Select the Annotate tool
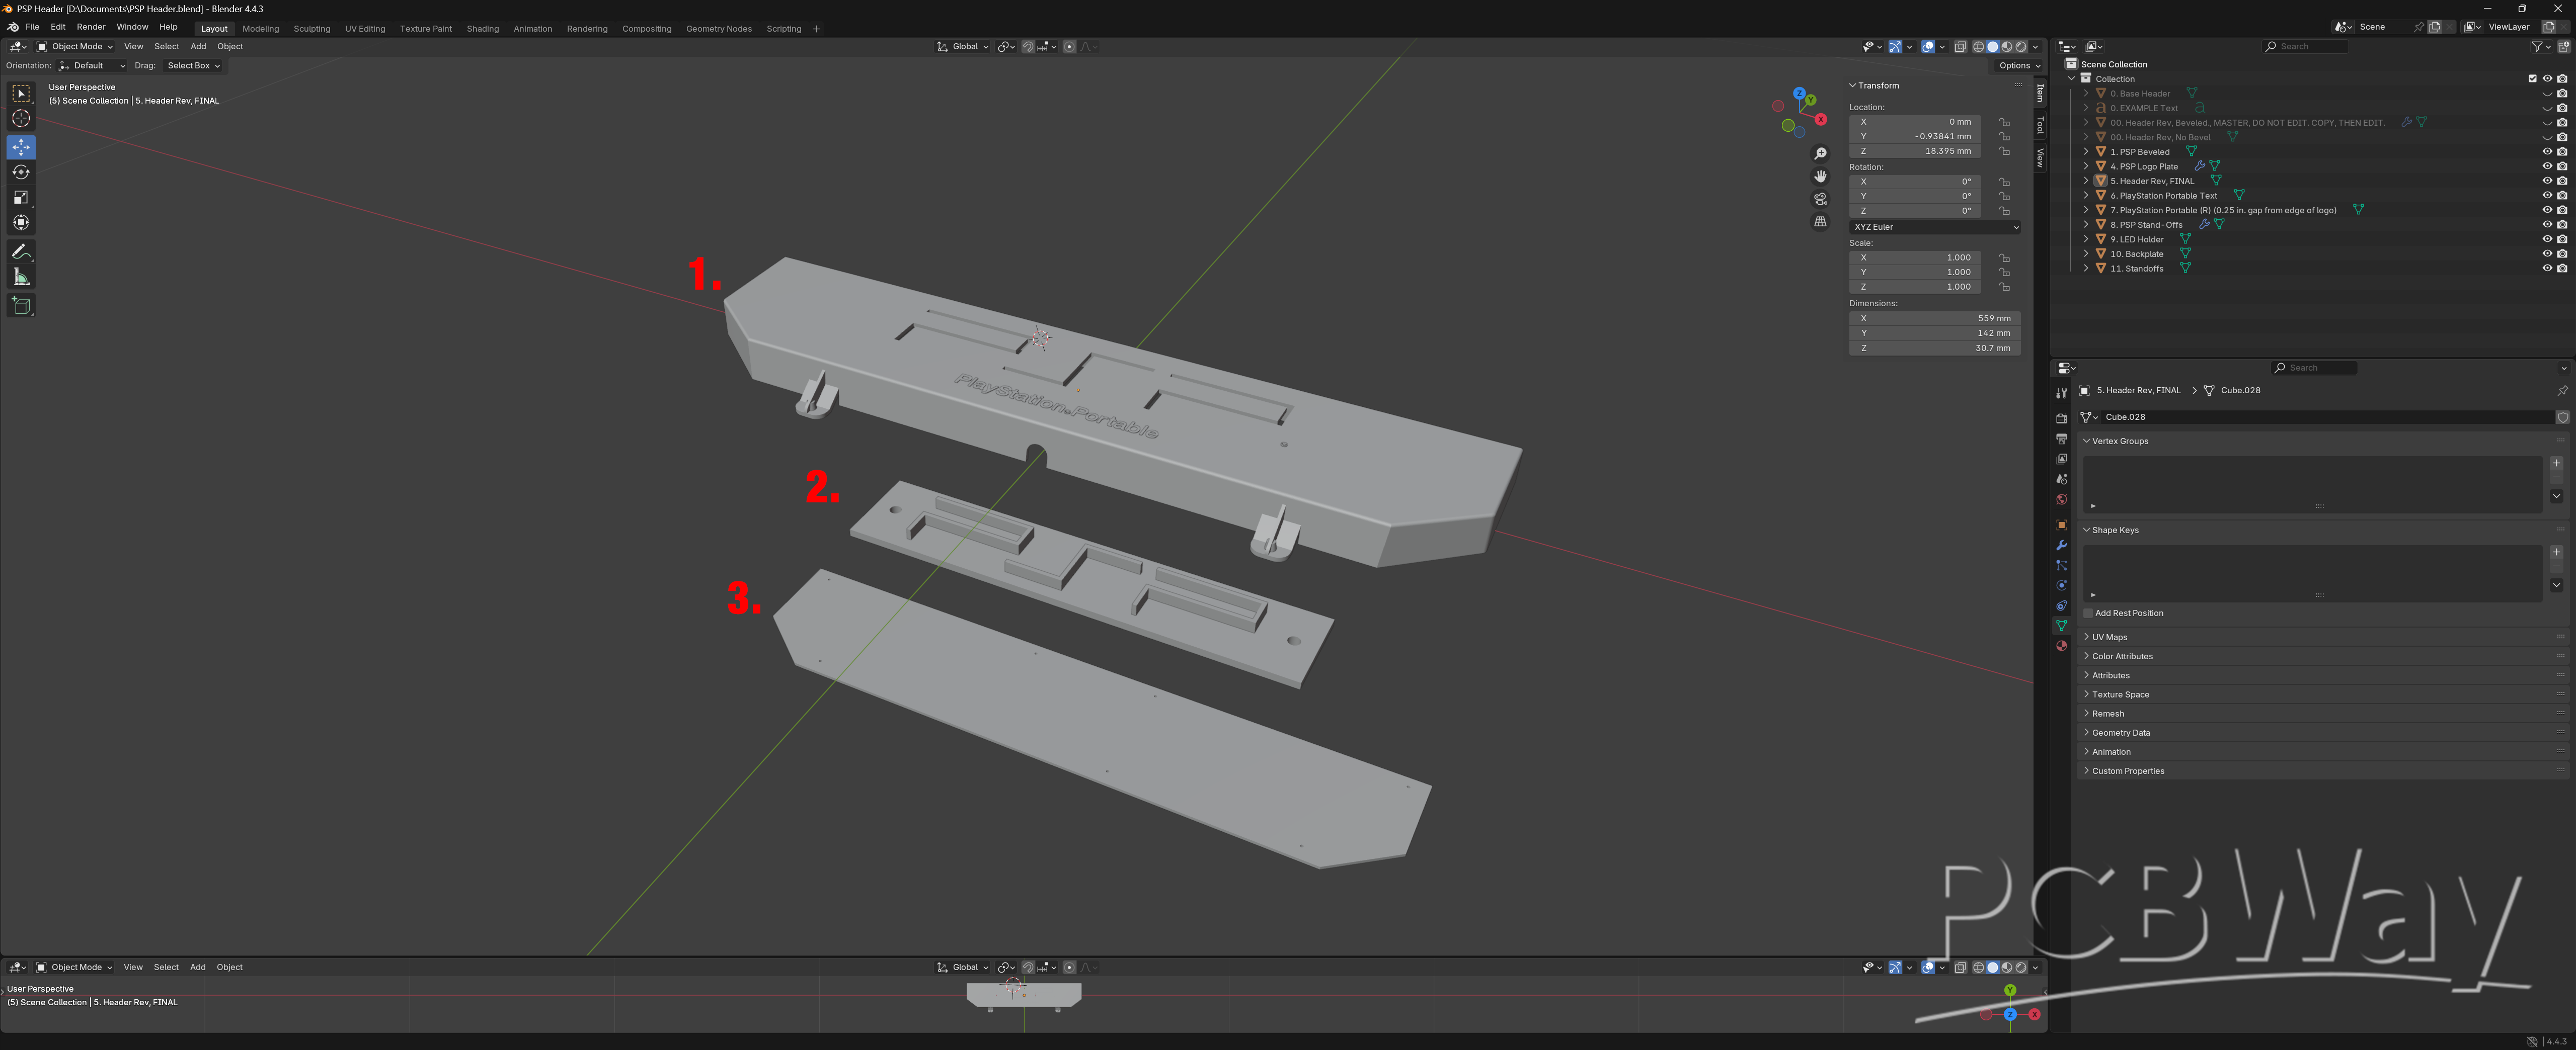Image resolution: width=2576 pixels, height=1050 pixels. coord(21,252)
